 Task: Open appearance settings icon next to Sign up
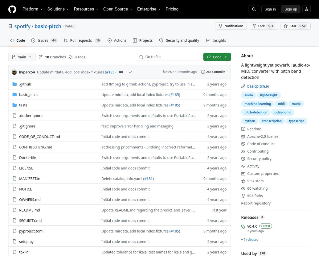point(307,9)
